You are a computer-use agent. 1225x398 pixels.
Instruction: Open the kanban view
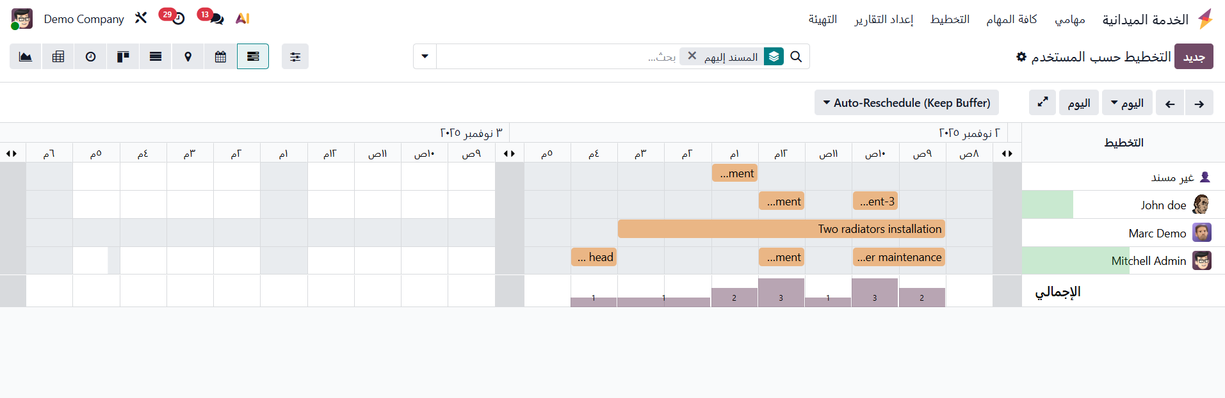point(123,57)
